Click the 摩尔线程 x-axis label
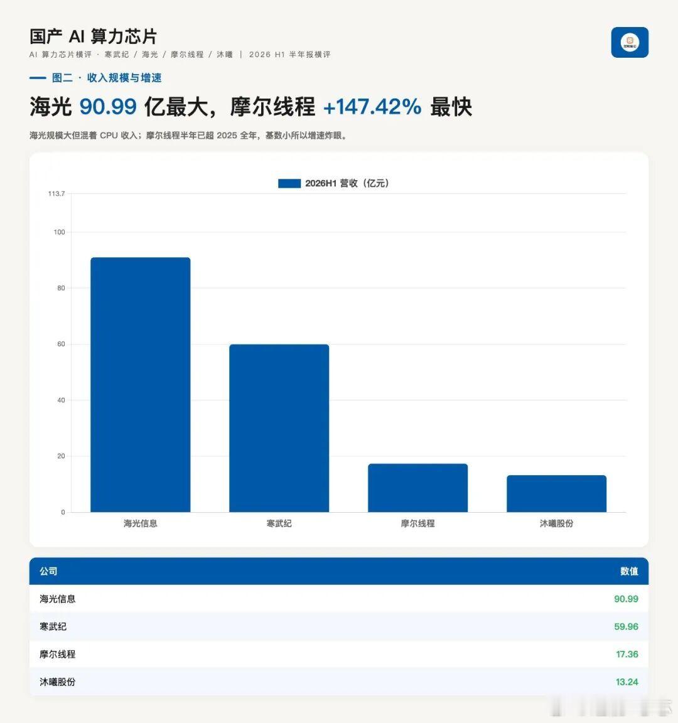This screenshot has height=723, width=678. (x=418, y=523)
